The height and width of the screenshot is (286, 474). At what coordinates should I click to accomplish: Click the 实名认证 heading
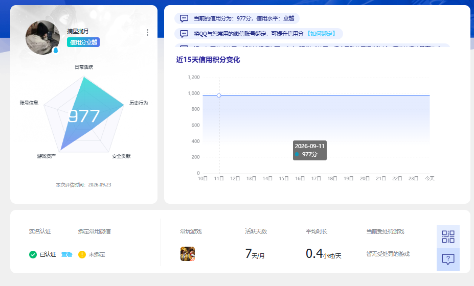tap(40, 232)
